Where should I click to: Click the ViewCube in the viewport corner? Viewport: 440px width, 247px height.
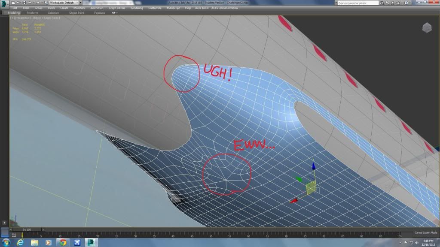coord(427,28)
